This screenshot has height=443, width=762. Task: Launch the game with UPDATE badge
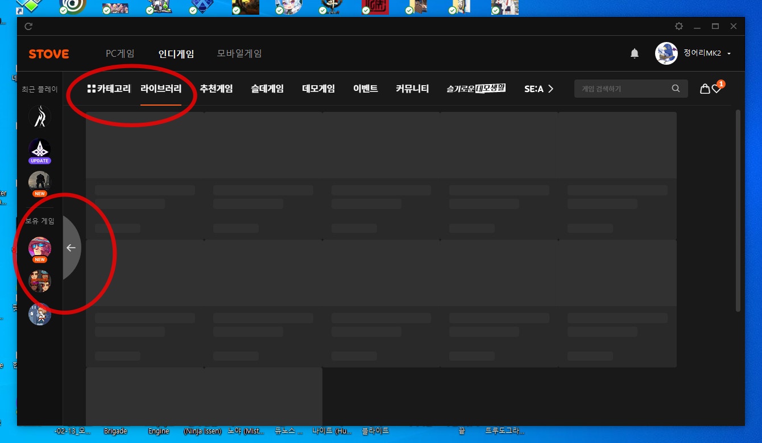click(x=40, y=150)
